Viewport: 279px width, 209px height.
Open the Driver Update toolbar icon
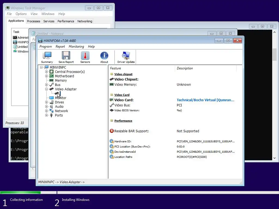point(126,57)
